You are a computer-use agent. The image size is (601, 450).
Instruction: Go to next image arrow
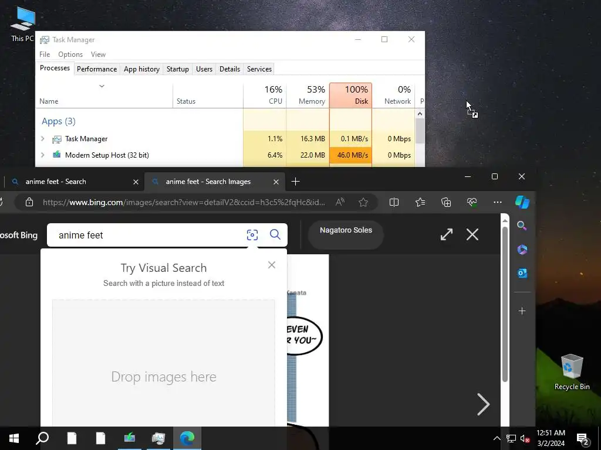click(484, 404)
